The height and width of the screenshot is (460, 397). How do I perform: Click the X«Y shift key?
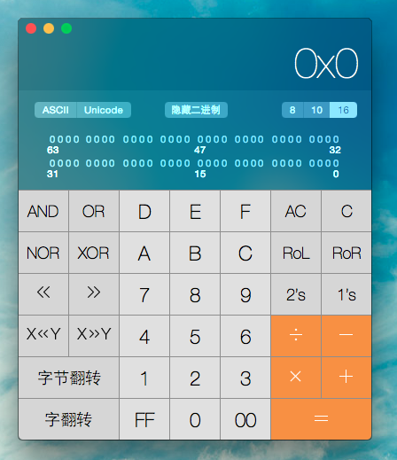coord(43,336)
